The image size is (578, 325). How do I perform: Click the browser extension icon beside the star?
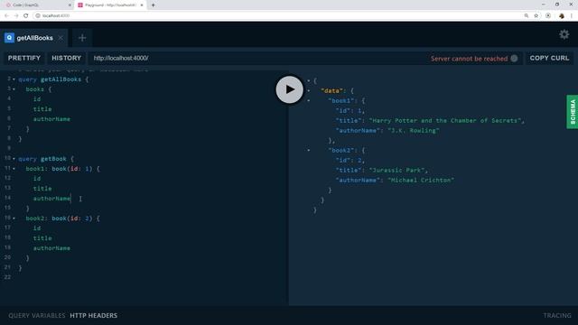[548, 15]
